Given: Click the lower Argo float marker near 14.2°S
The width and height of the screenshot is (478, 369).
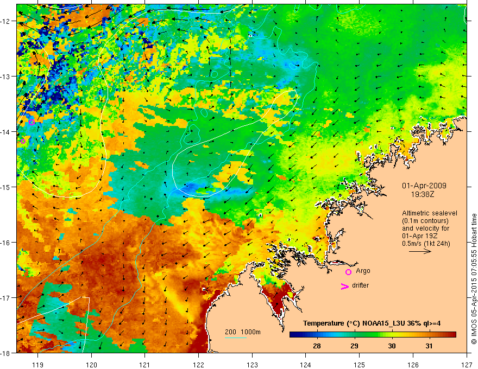Looking at the screenshot, I should [x=23, y=141].
